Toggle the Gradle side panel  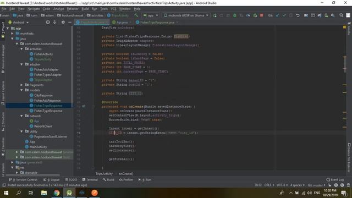pyautogui.click(x=349, y=29)
